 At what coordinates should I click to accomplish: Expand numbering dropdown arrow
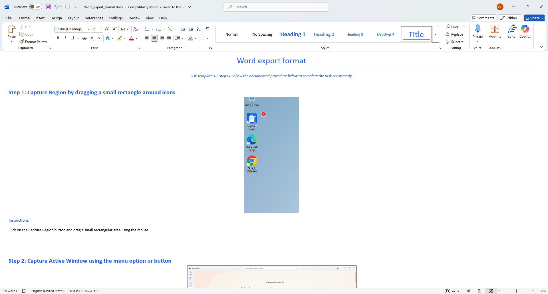[164, 29]
